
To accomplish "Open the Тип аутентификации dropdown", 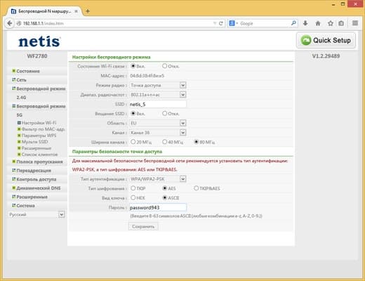I will pyautogui.click(x=158, y=179).
